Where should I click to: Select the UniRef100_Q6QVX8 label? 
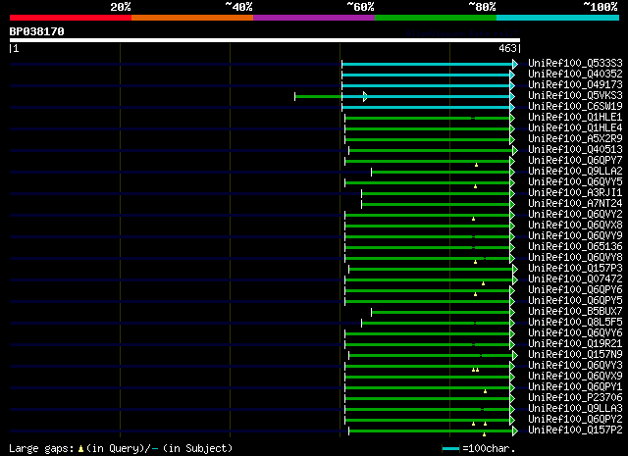point(575,226)
